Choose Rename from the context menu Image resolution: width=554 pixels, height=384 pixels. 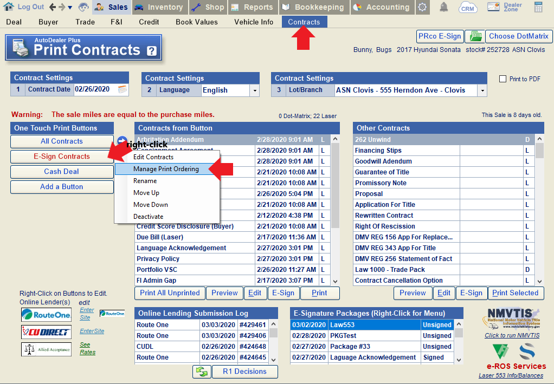click(167, 181)
